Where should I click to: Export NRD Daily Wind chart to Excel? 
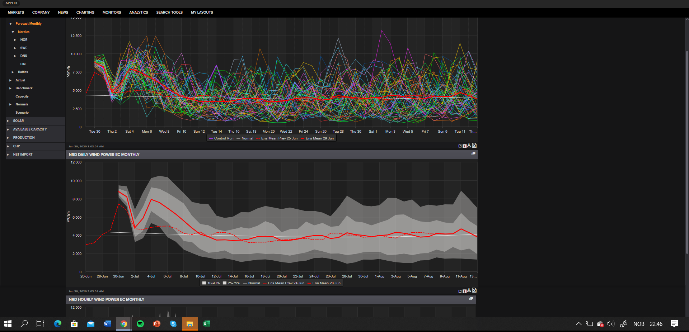(x=474, y=290)
